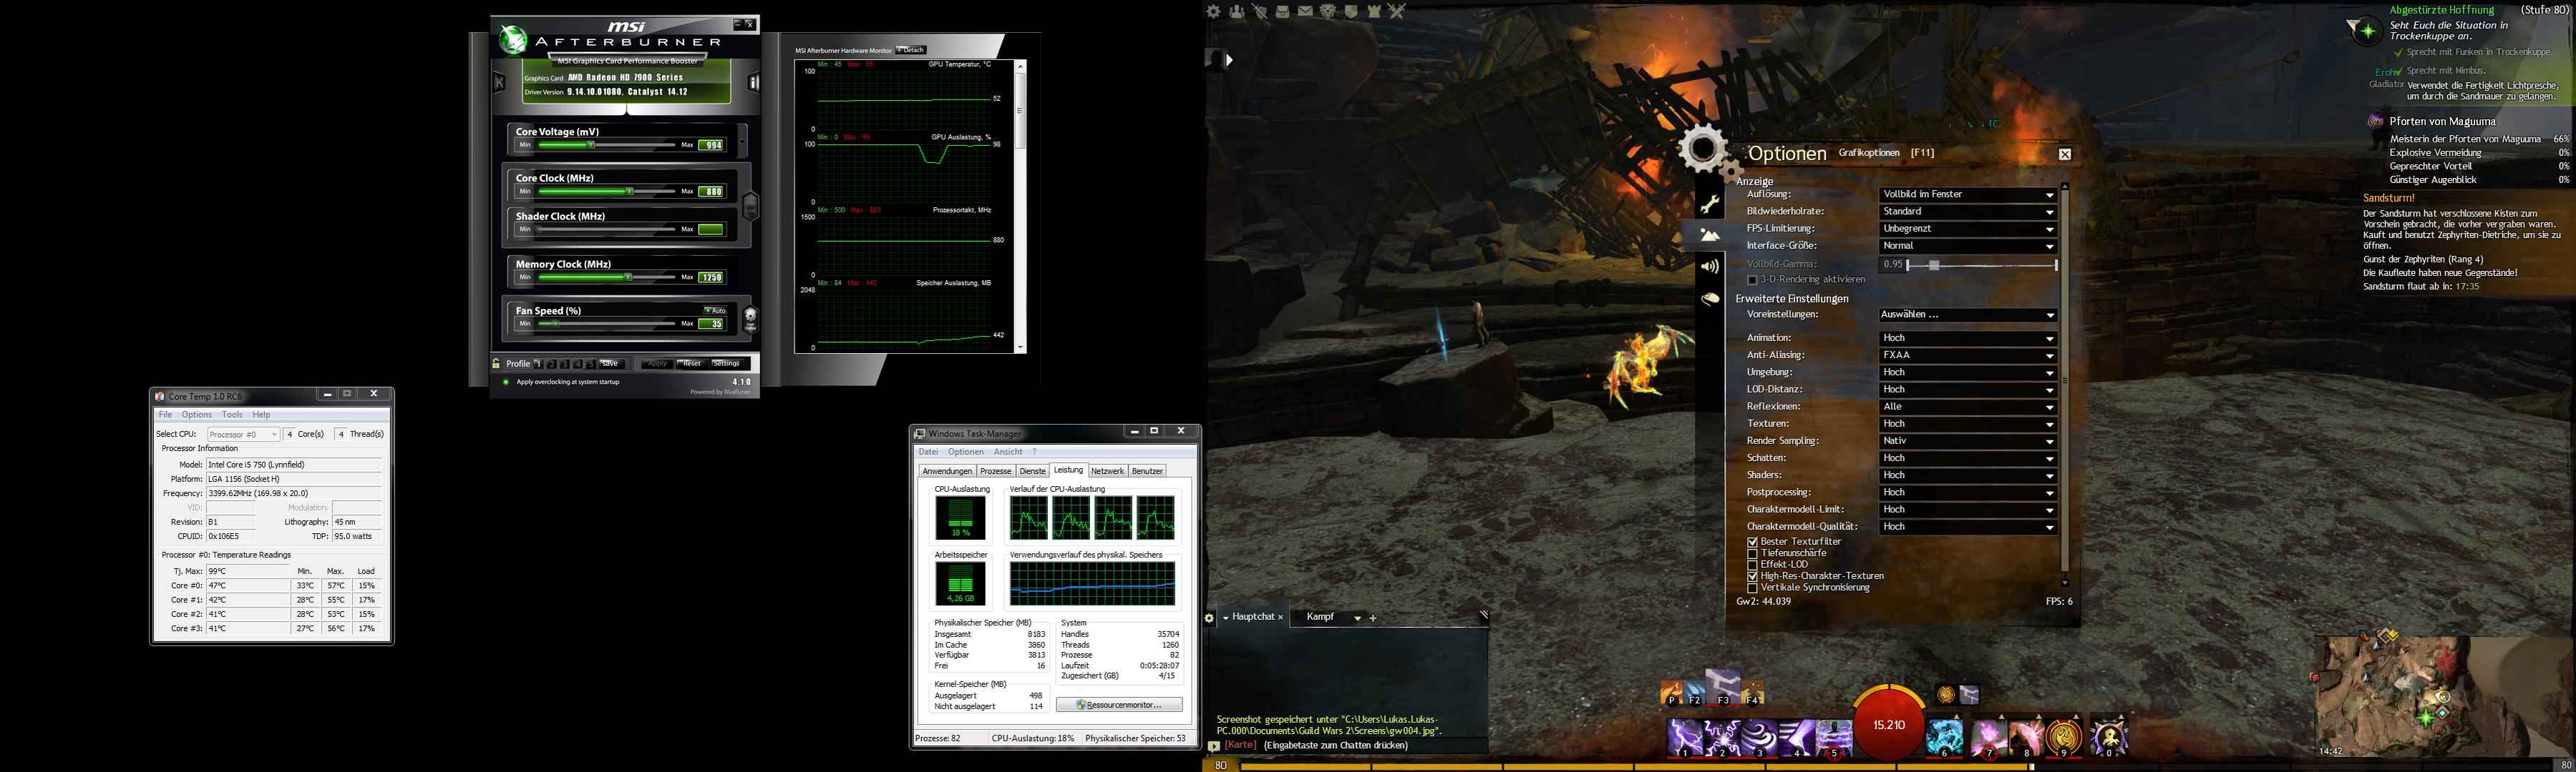Activate weapon skill 3 on the skill bar
2576x772 pixels.
tap(1760, 738)
